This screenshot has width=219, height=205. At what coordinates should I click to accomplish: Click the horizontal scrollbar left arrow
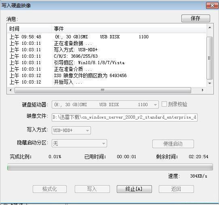pos(11,90)
